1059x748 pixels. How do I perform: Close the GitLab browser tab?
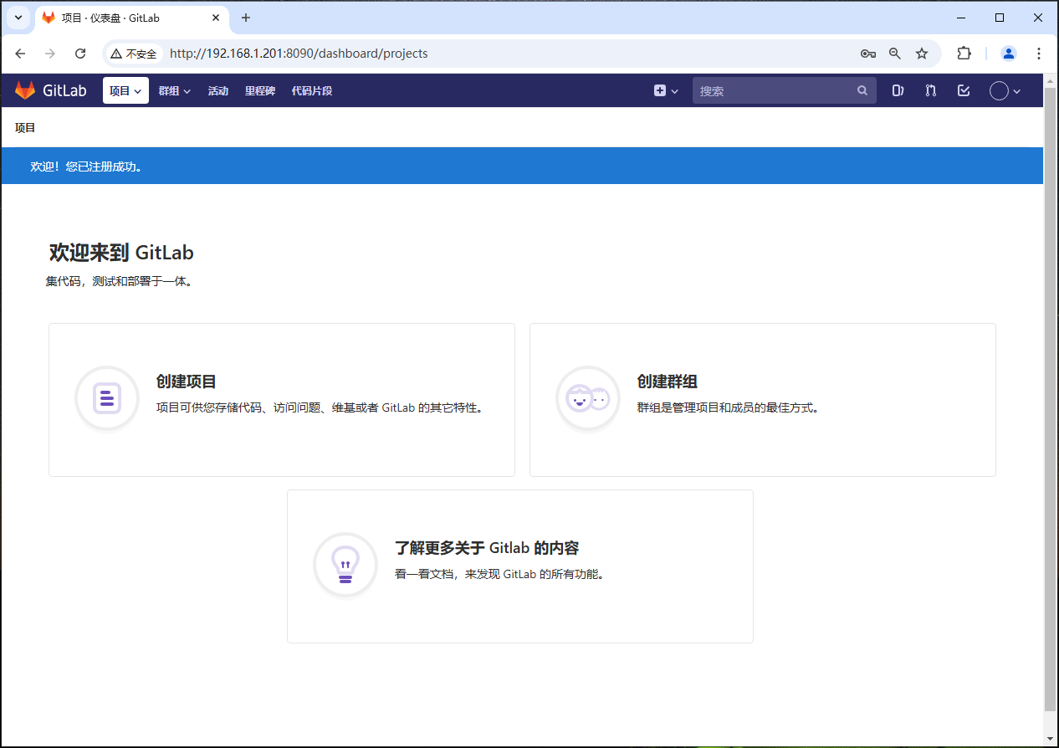tap(216, 18)
